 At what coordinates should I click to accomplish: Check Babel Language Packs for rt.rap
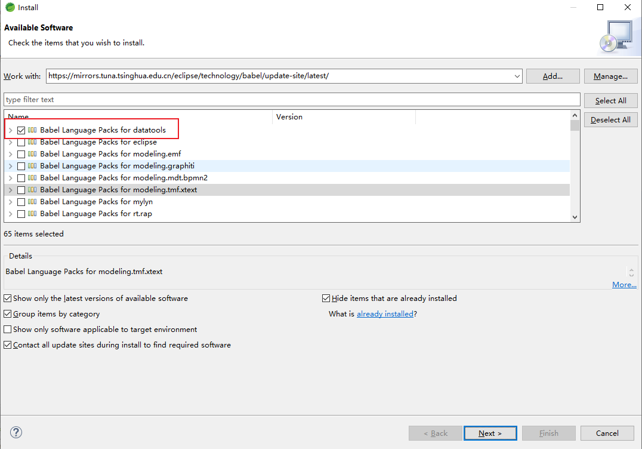pos(21,213)
